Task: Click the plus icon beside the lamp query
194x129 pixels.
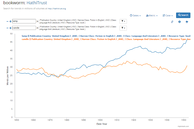Action: pos(10,21)
